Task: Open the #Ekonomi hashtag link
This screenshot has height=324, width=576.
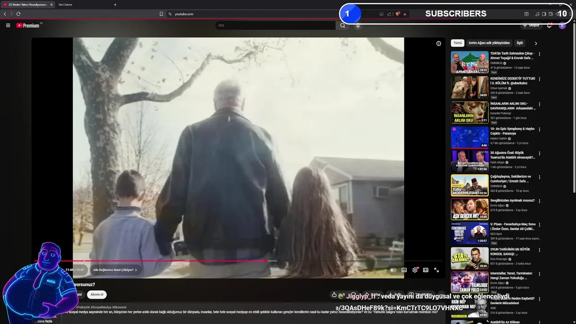Action: [x=119, y=307]
